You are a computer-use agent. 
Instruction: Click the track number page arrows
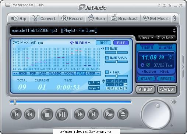103,81
